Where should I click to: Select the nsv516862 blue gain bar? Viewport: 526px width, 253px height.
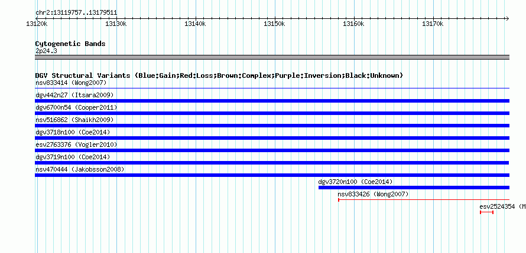click(x=272, y=126)
